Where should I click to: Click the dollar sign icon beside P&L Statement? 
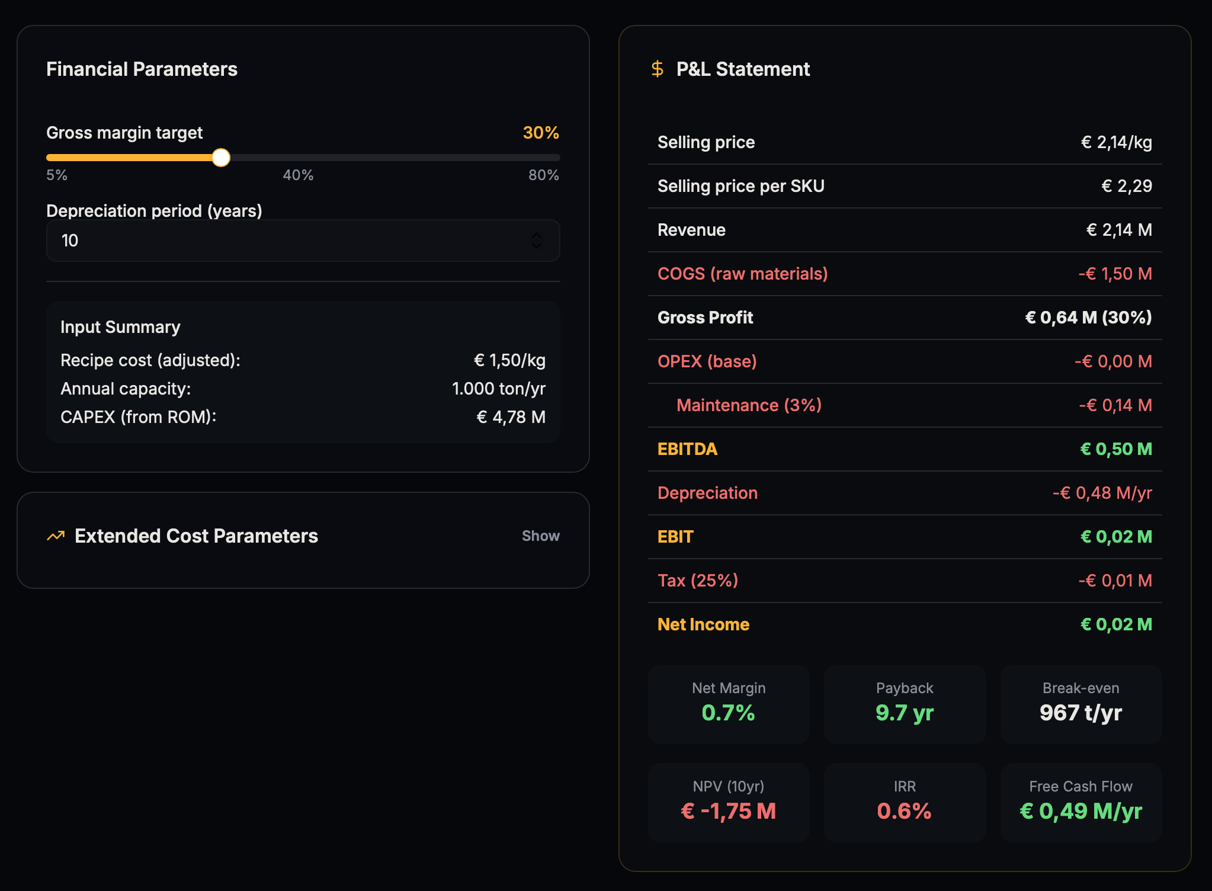tap(657, 69)
